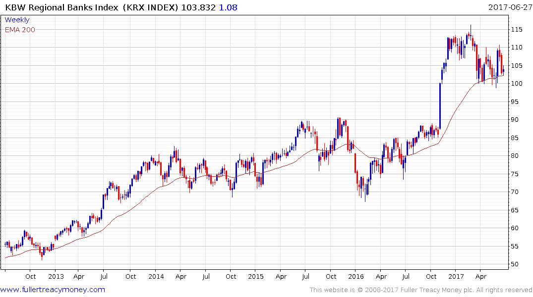Screen dimensions: 533x297
Task: Click the '(KRX INDEX)' ticker text
Action: (x=151, y=7)
